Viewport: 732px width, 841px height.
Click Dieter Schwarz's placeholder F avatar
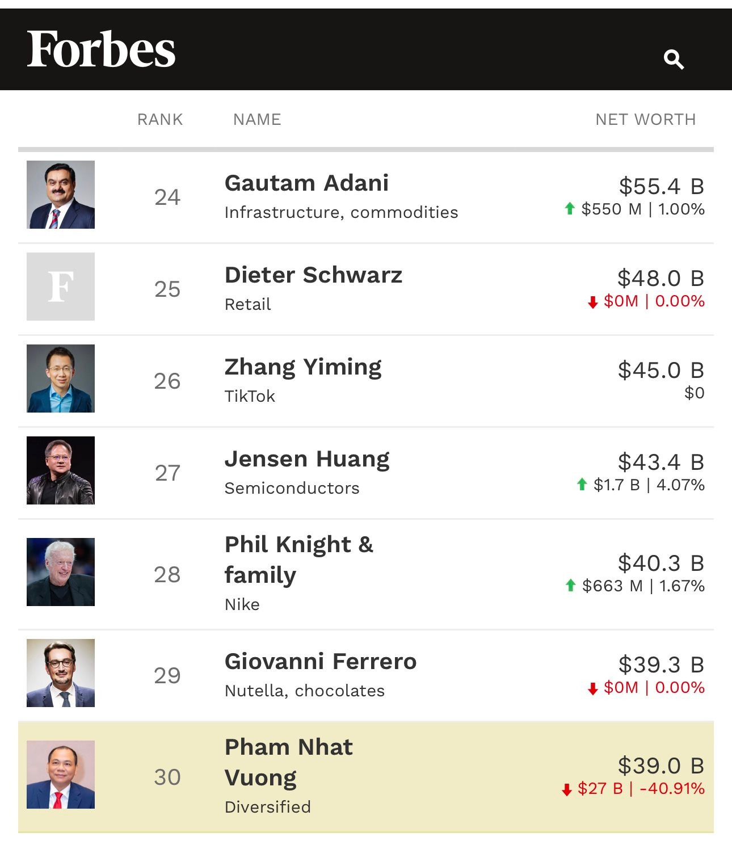pos(61,287)
